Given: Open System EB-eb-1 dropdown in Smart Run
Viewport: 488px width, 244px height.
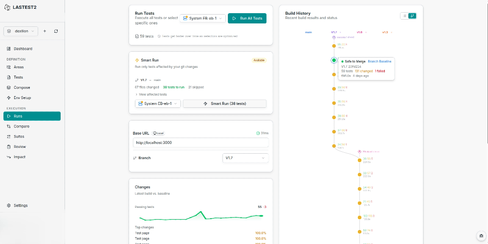Looking at the screenshot, I should 158,103.
